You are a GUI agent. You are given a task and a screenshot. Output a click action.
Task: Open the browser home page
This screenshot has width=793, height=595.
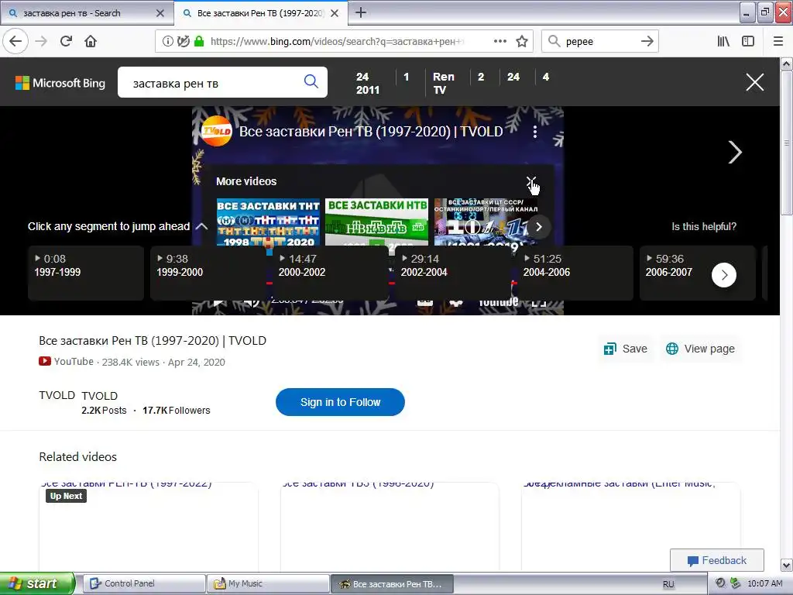coord(91,42)
